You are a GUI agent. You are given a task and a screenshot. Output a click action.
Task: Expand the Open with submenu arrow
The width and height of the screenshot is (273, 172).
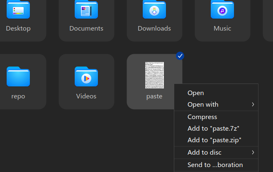pos(253,105)
